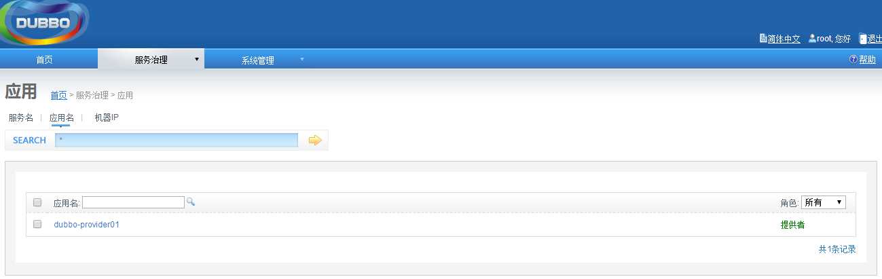Click the 首页 breadcrumb link
The image size is (882, 279).
58,96
